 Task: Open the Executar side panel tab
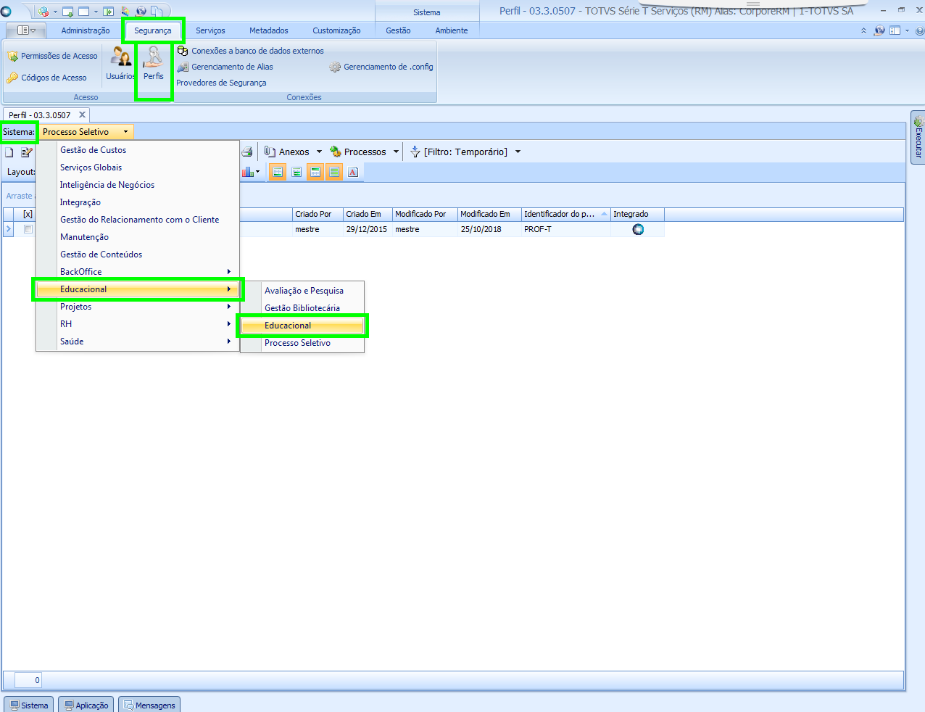pos(918,137)
